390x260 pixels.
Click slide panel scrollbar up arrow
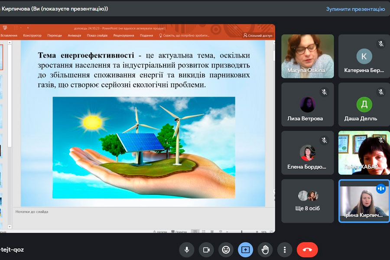[10, 42]
